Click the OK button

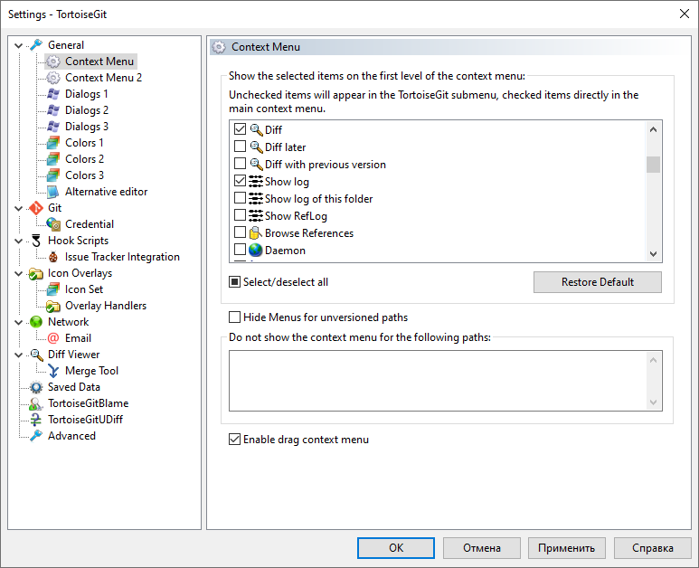pyautogui.click(x=396, y=548)
